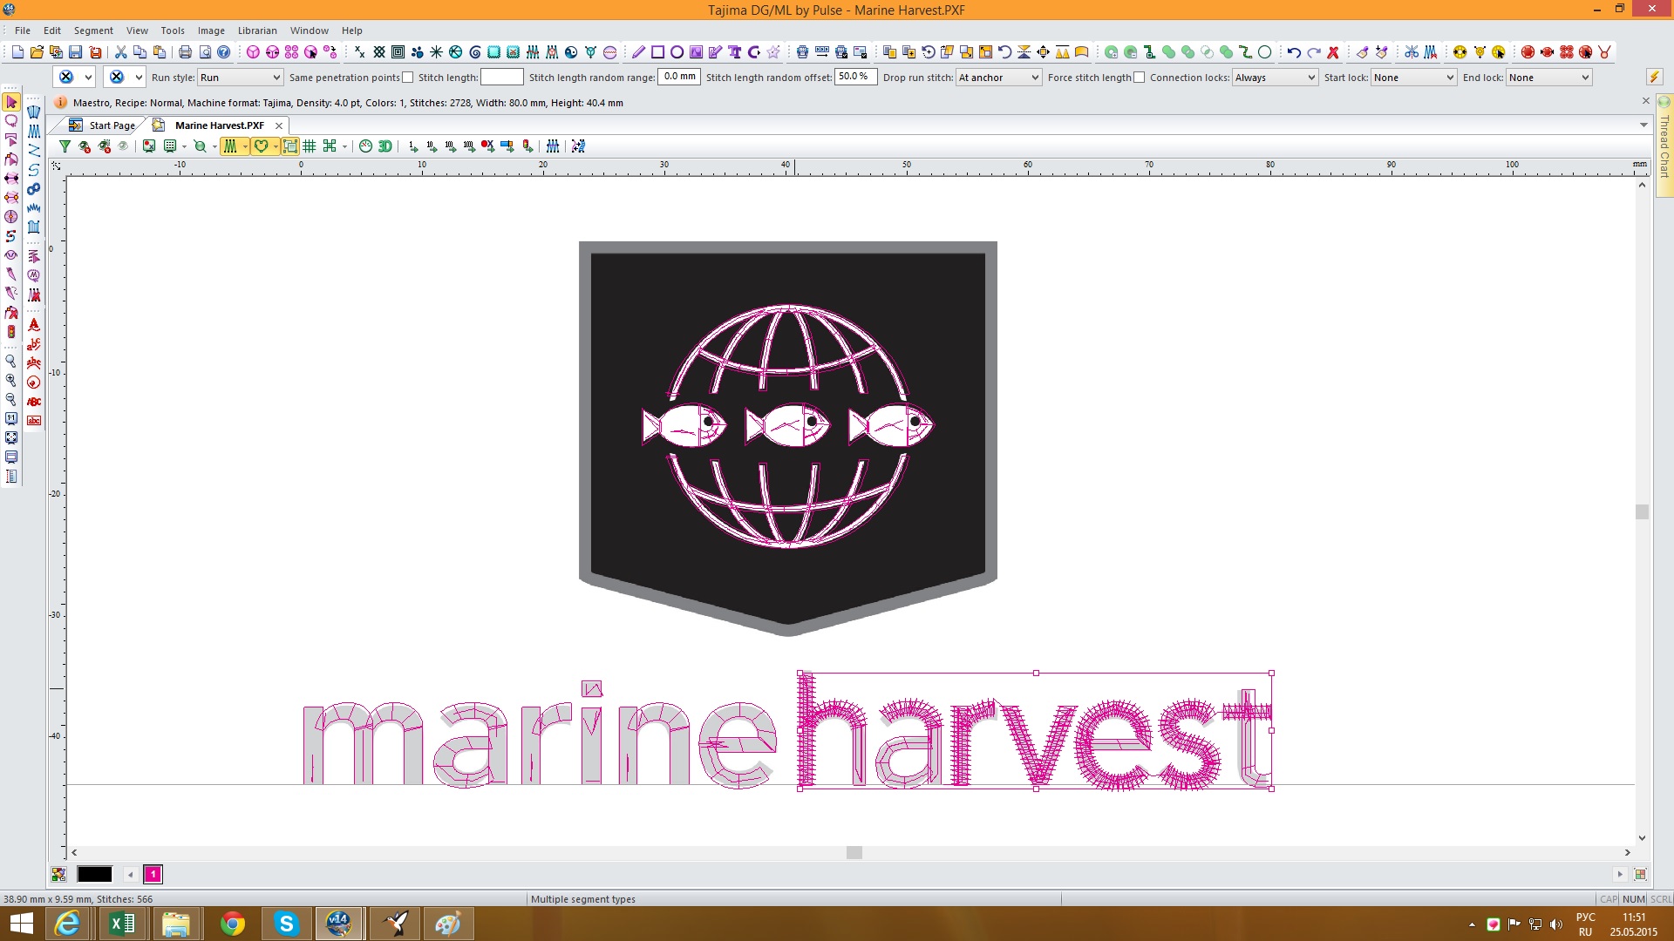Click the Print icon in toolbar
The width and height of the screenshot is (1674, 941).
click(x=185, y=52)
